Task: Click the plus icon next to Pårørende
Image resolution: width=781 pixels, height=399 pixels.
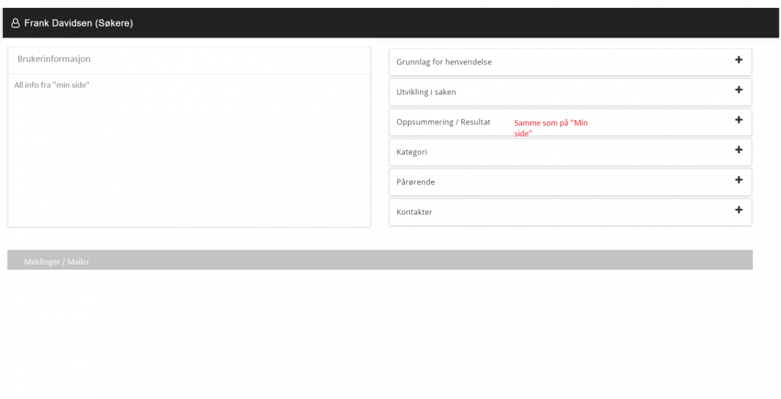Action: [738, 180]
